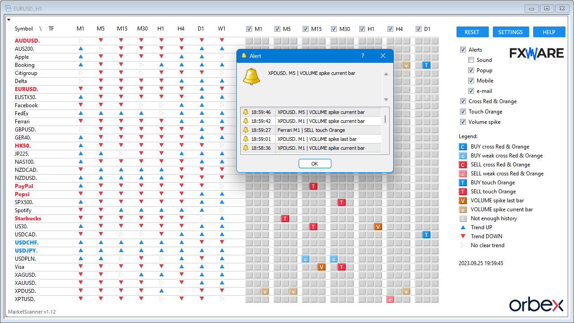Open the small dropdown arrow above Symbol header

click(9, 20)
